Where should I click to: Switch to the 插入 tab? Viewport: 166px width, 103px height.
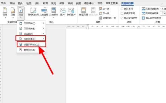(20, 3)
